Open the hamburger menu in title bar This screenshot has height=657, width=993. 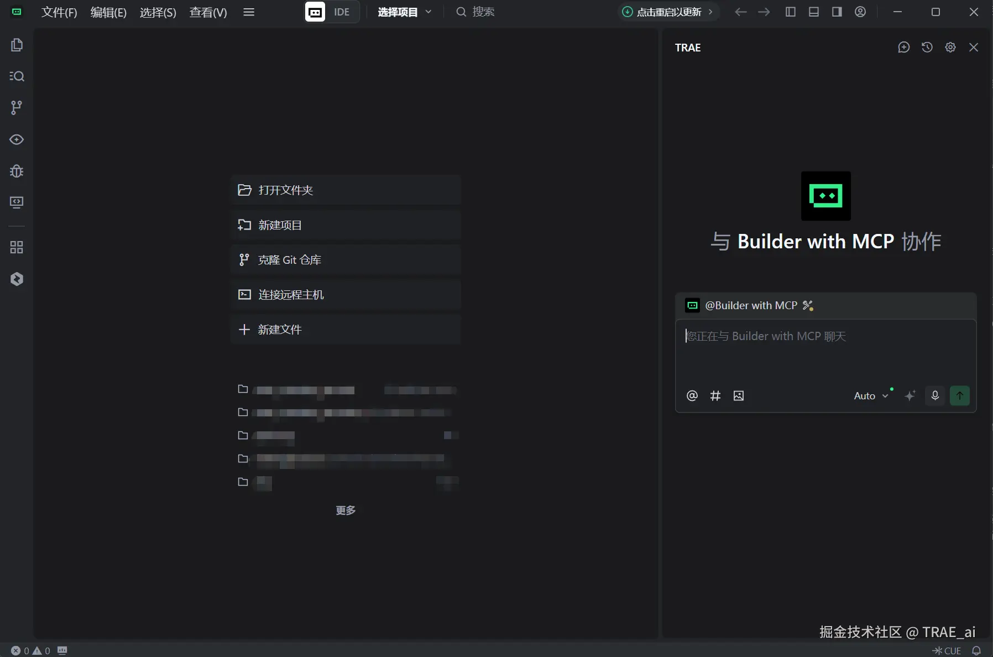pos(249,12)
